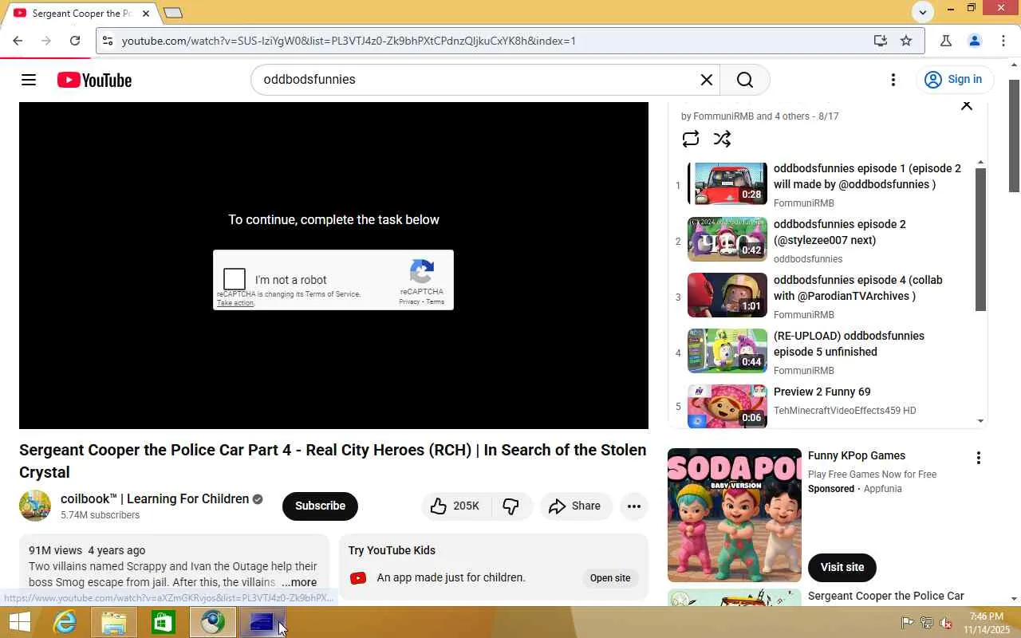Open File Explorer from the taskbar
This screenshot has height=638, width=1021.
[114, 622]
